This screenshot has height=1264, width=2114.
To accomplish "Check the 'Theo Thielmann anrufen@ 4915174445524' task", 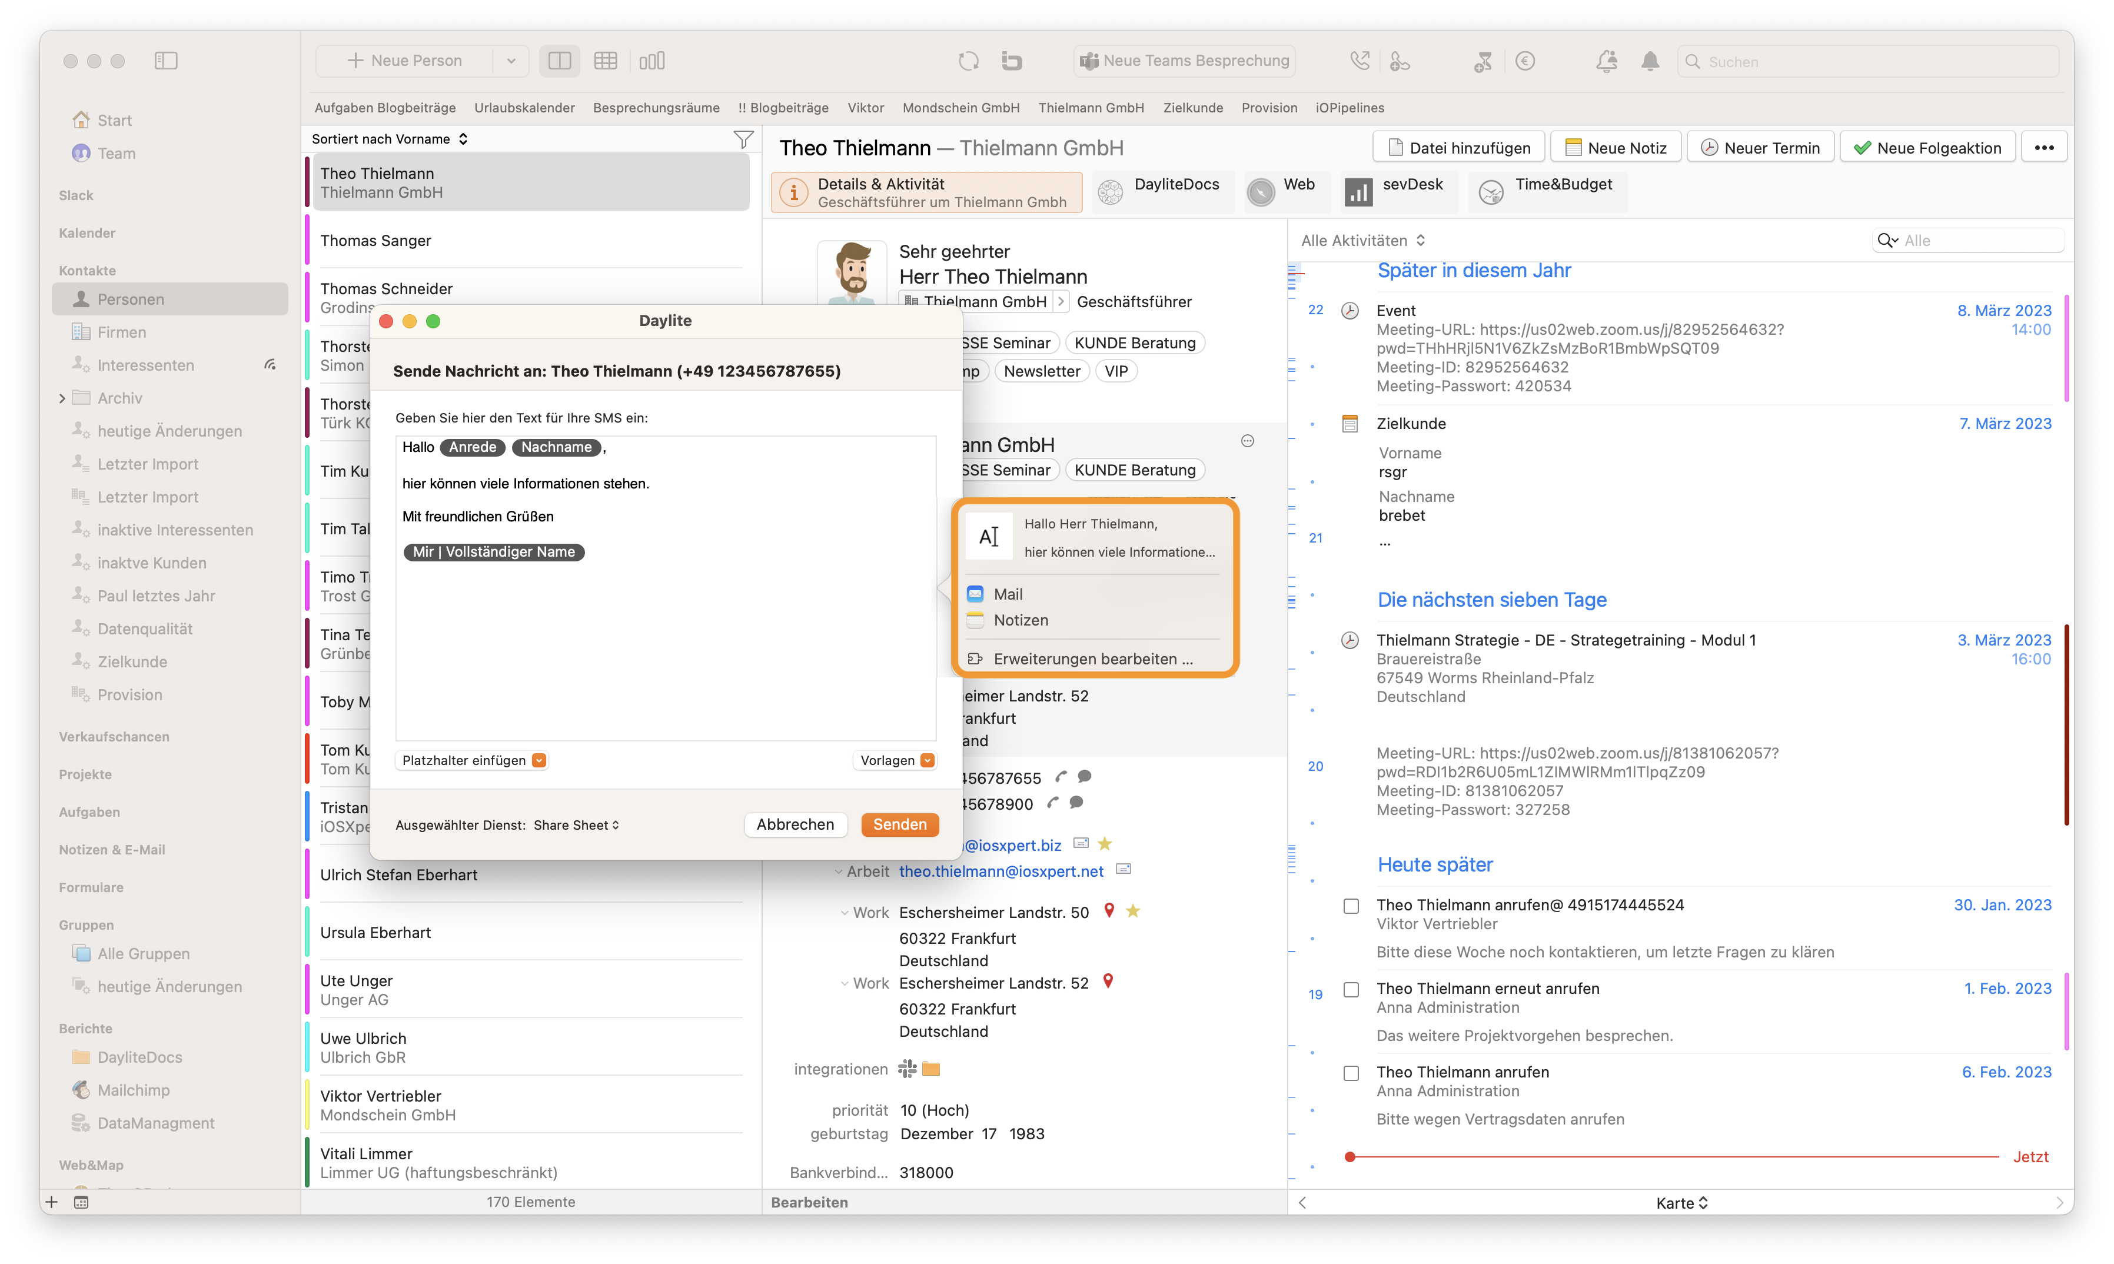I will coord(1351,906).
